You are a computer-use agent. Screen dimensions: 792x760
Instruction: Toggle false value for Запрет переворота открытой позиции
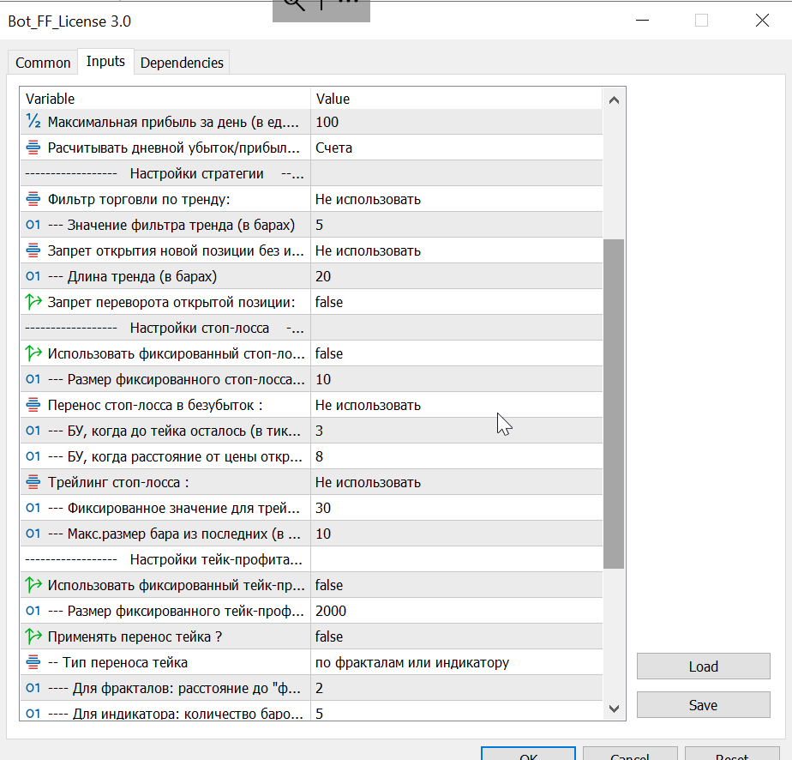[329, 302]
